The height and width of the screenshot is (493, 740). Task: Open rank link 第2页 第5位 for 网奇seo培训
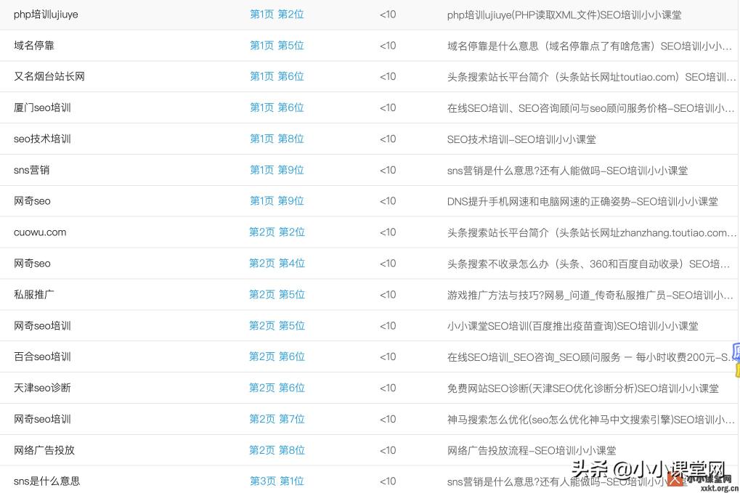pos(277,325)
